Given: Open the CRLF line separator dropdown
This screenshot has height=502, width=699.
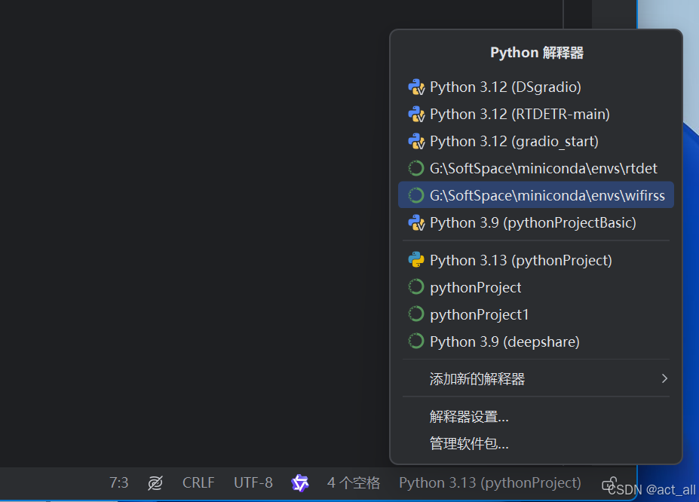Looking at the screenshot, I should click(198, 482).
